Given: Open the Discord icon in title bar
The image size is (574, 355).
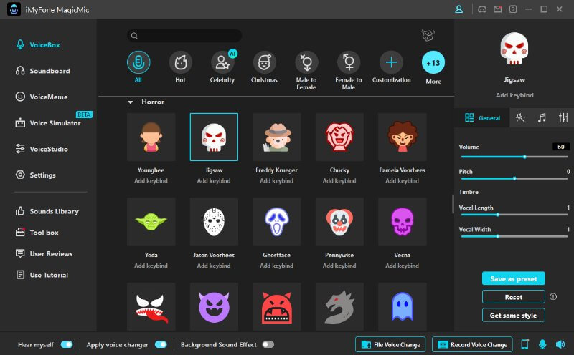Looking at the screenshot, I should [482, 9].
